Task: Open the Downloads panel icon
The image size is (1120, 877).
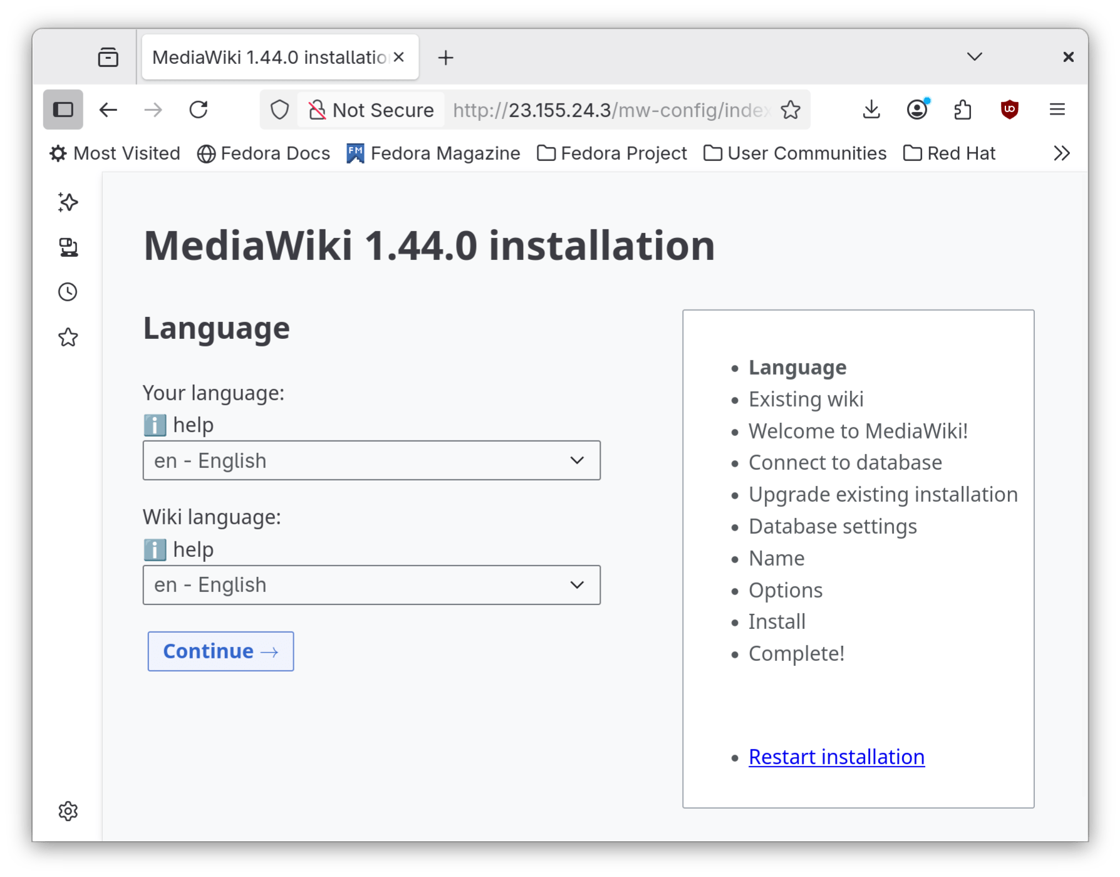Action: click(871, 110)
